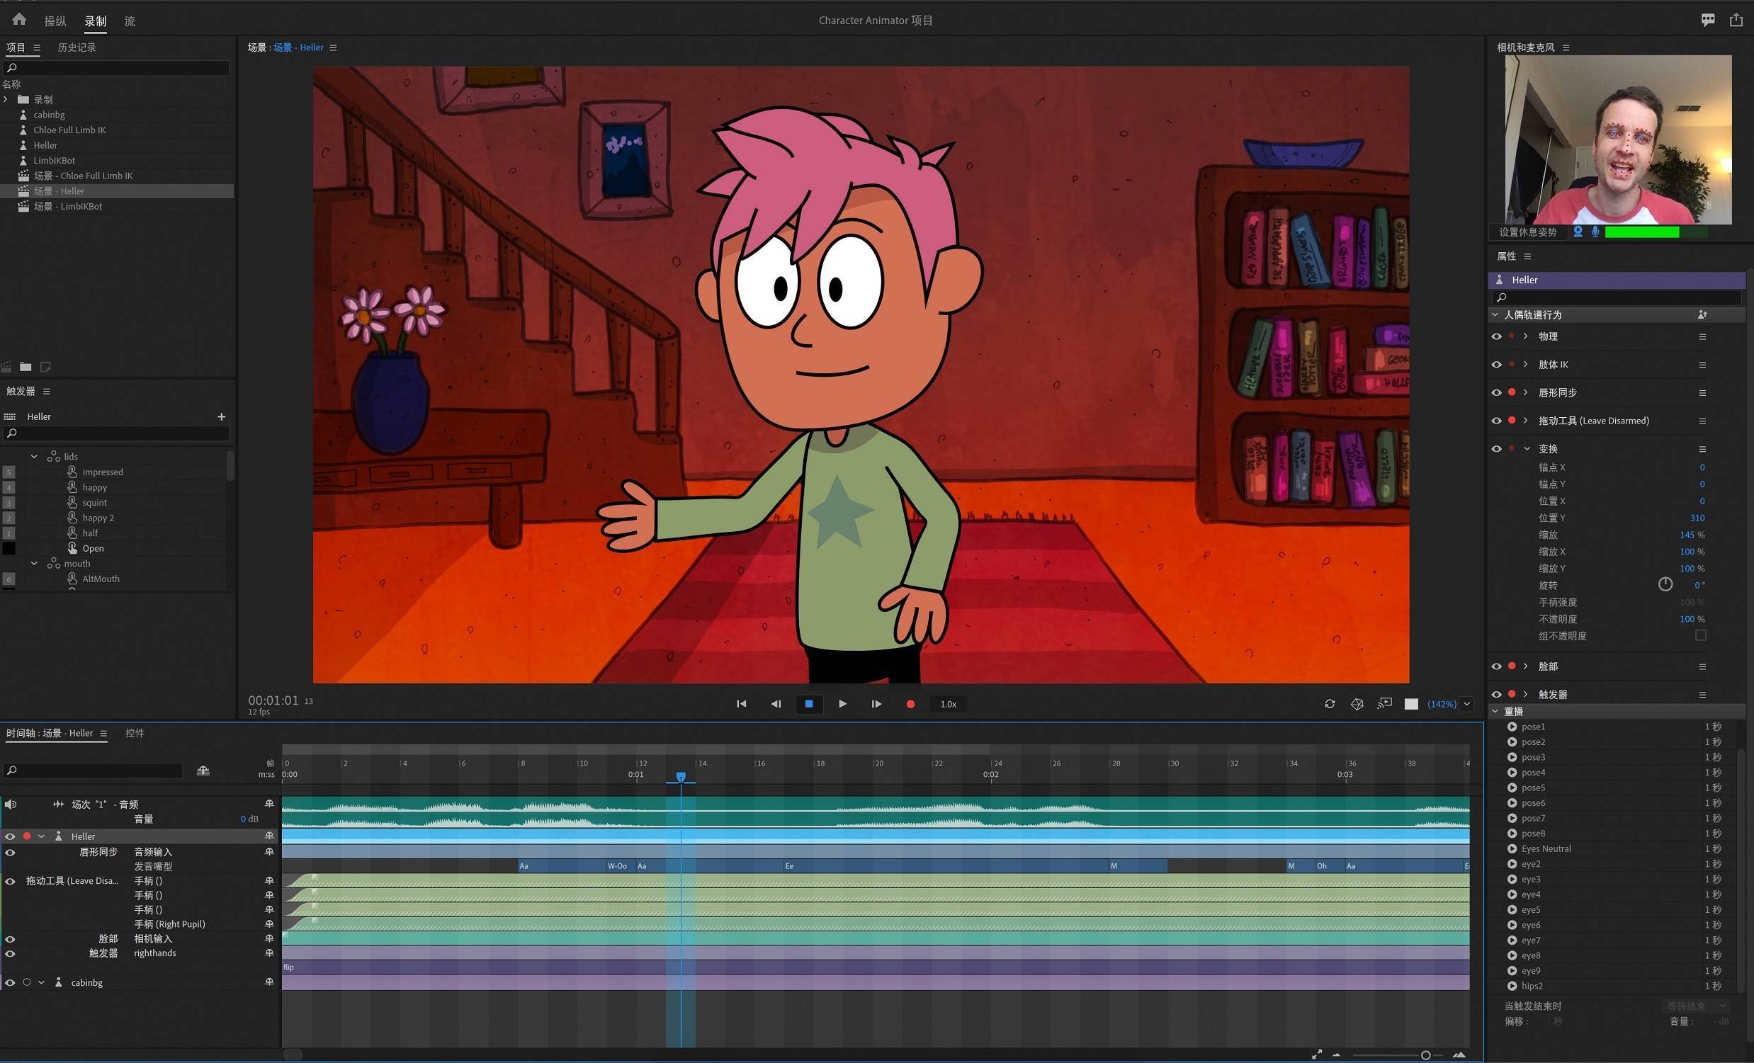Screen dimensions: 1754x1063
Task: Open the new folder icon in project panel footer
Action: pos(26,366)
